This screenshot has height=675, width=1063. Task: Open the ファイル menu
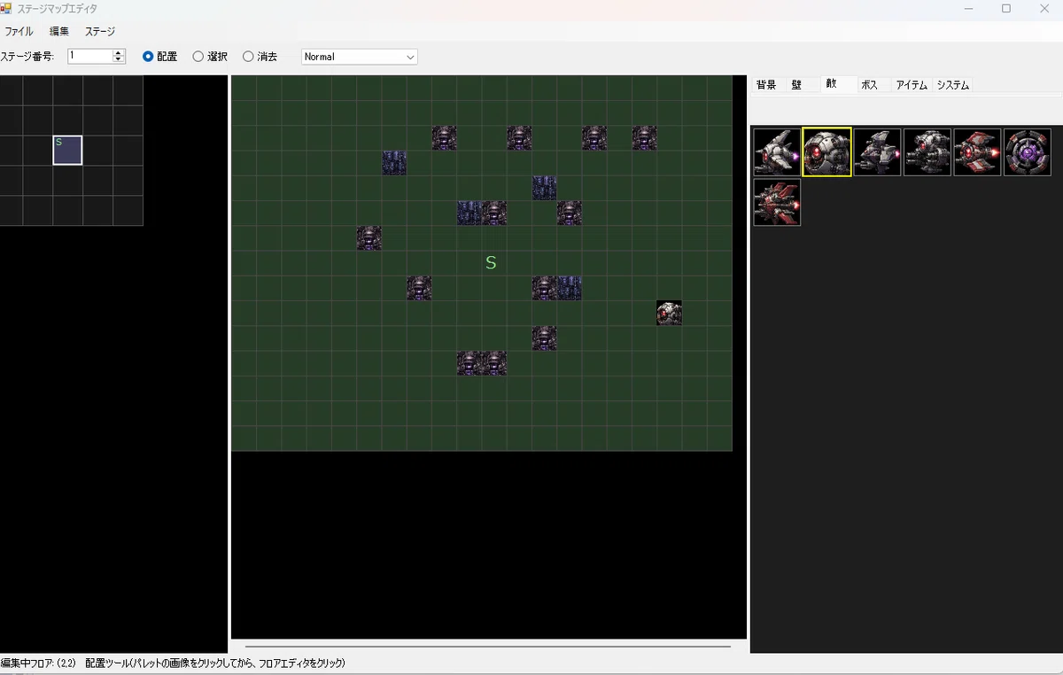tap(19, 31)
